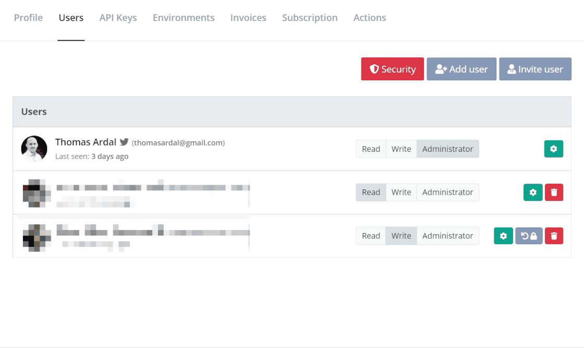The image size is (584, 348).
Task: Open the API Keys tab
Action: pyautogui.click(x=118, y=18)
